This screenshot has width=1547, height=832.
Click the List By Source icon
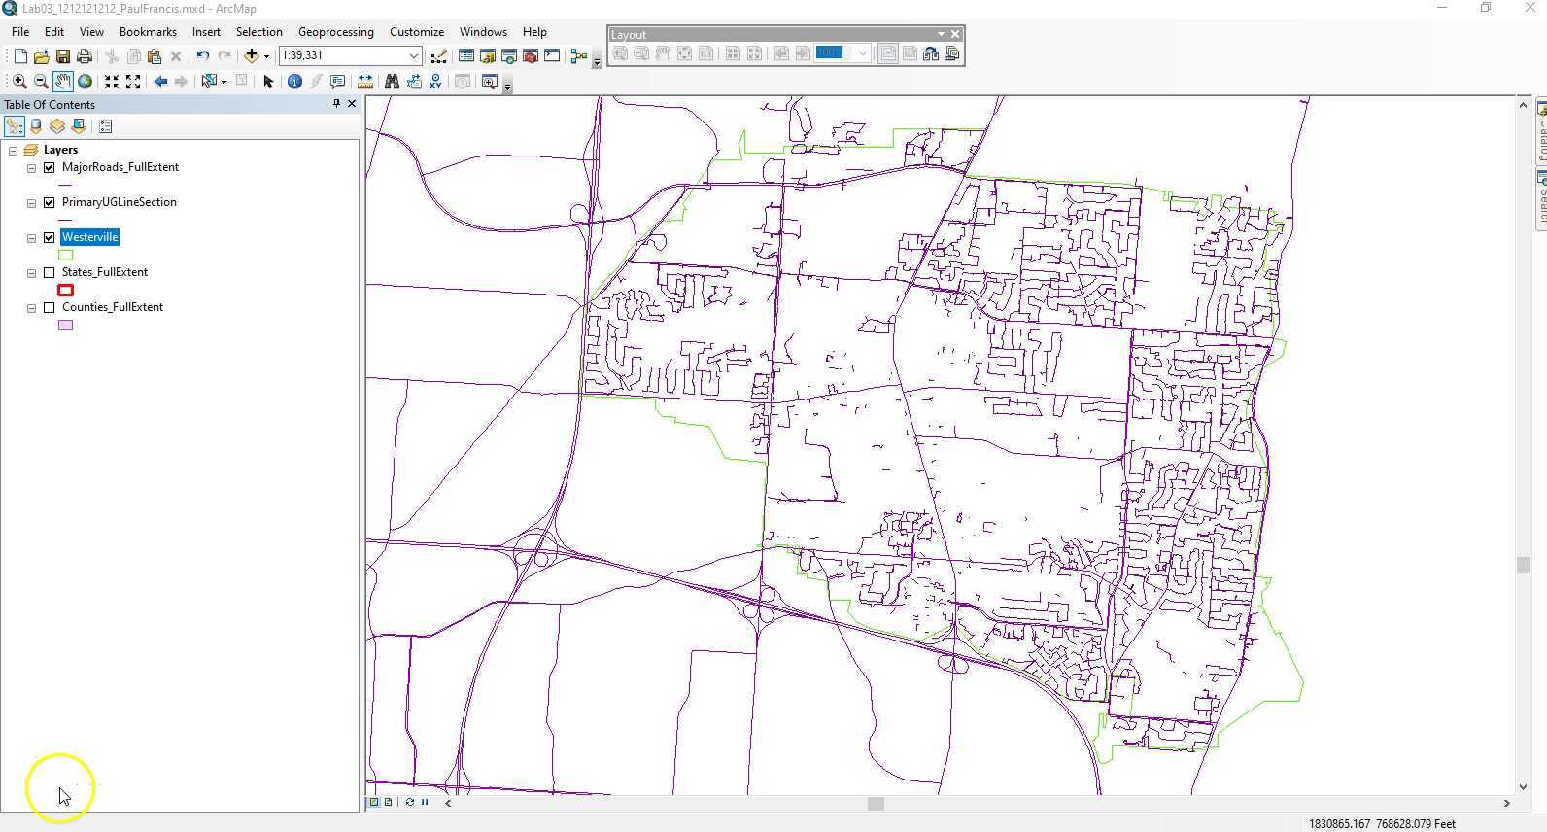(36, 126)
